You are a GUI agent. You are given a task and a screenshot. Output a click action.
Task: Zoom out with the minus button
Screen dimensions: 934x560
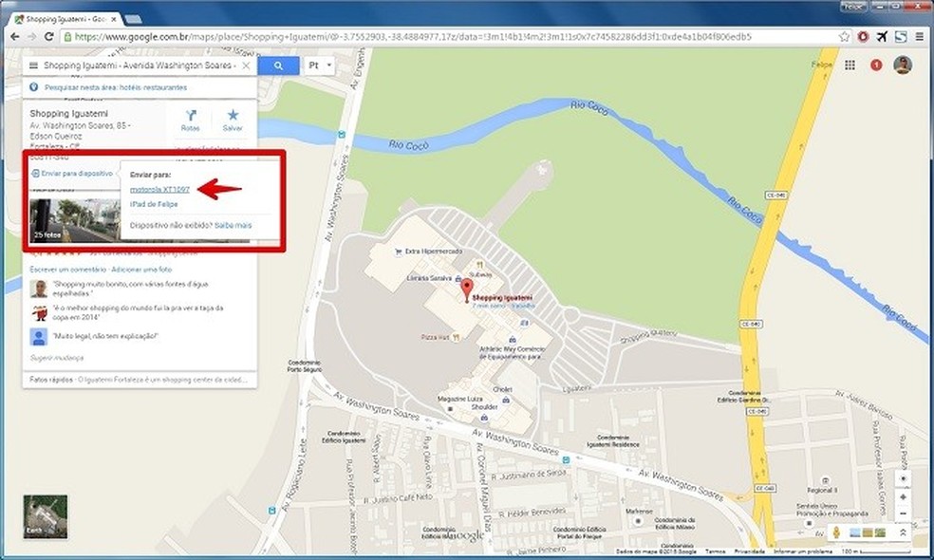(903, 513)
